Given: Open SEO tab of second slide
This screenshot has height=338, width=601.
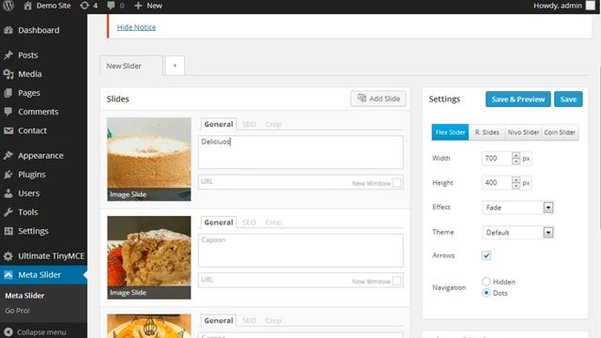Looking at the screenshot, I should point(249,223).
